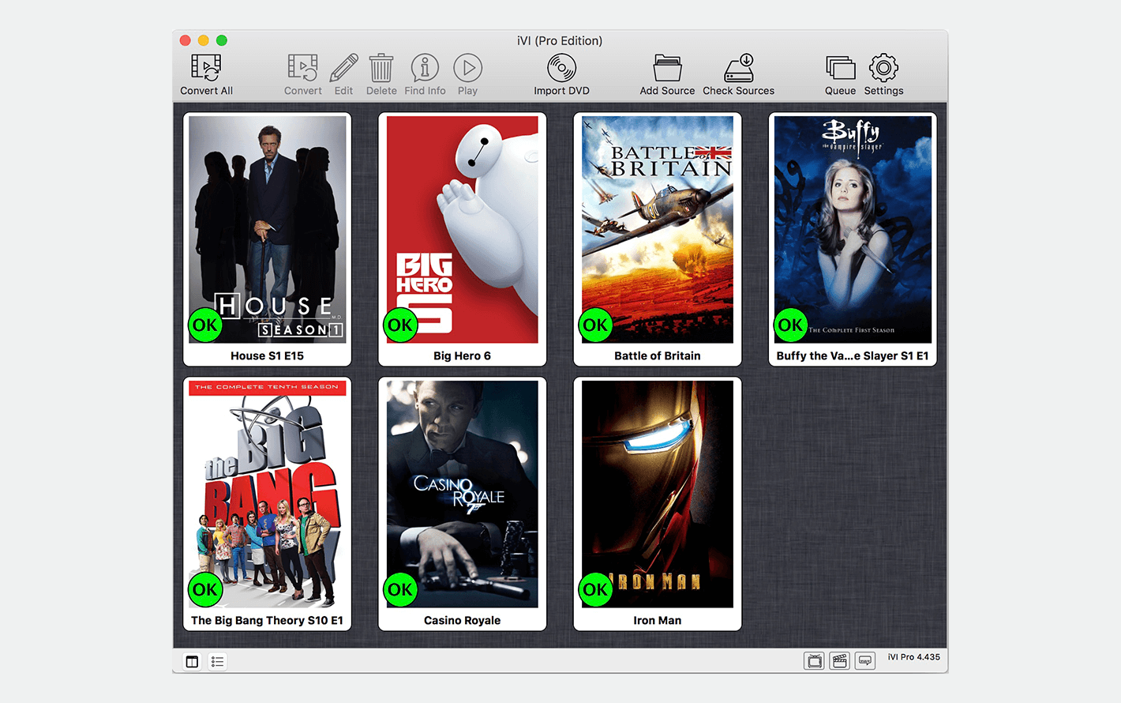Select the Casino Royale poster

tap(463, 494)
